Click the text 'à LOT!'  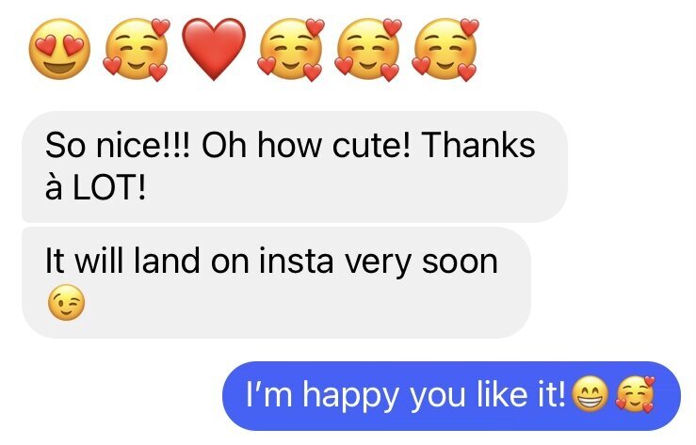[x=95, y=187]
